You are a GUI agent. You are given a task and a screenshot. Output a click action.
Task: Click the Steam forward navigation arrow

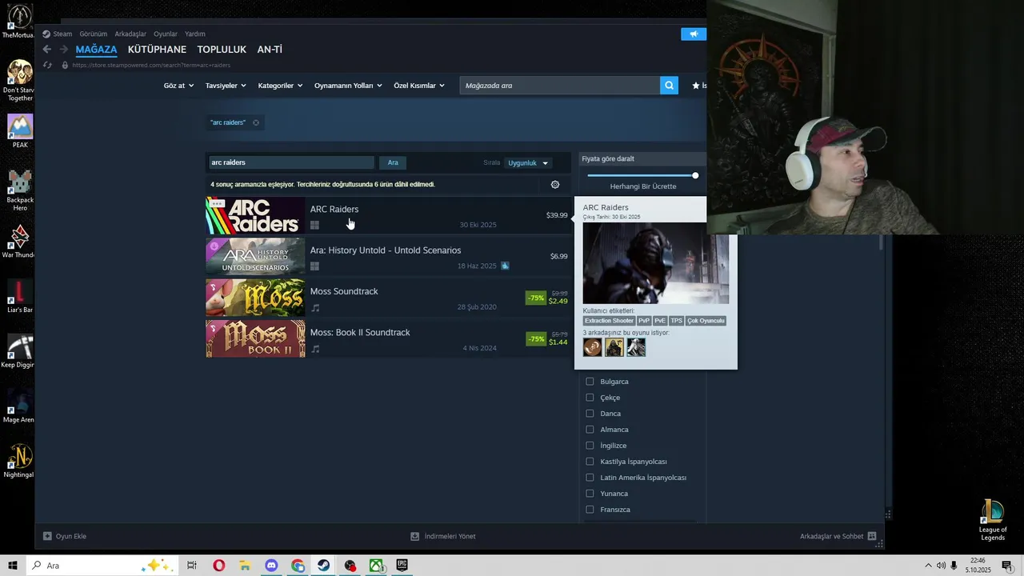click(x=63, y=50)
